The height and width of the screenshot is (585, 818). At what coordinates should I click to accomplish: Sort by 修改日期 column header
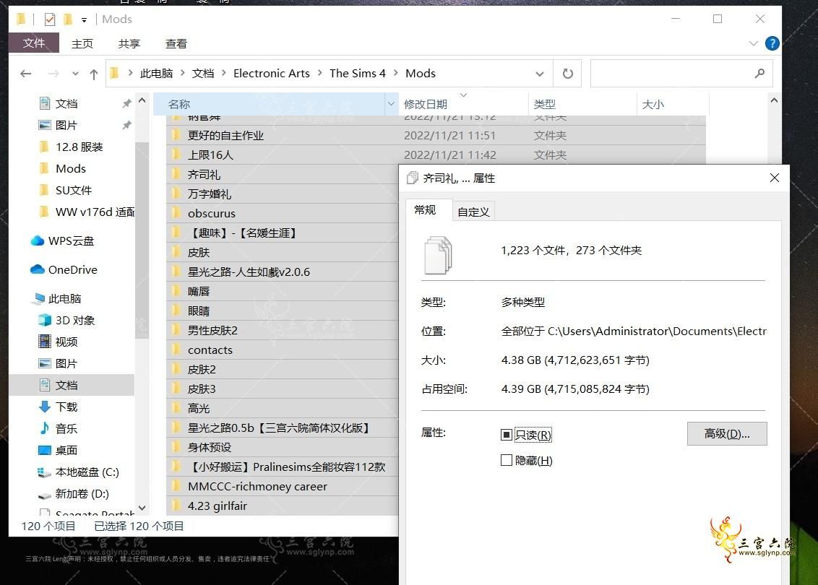click(x=463, y=104)
